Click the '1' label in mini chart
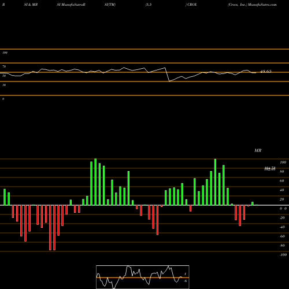The image size is (289, 289). tap(185, 274)
